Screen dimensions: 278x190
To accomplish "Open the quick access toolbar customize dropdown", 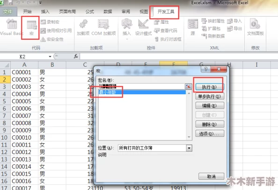I will point(40,3).
